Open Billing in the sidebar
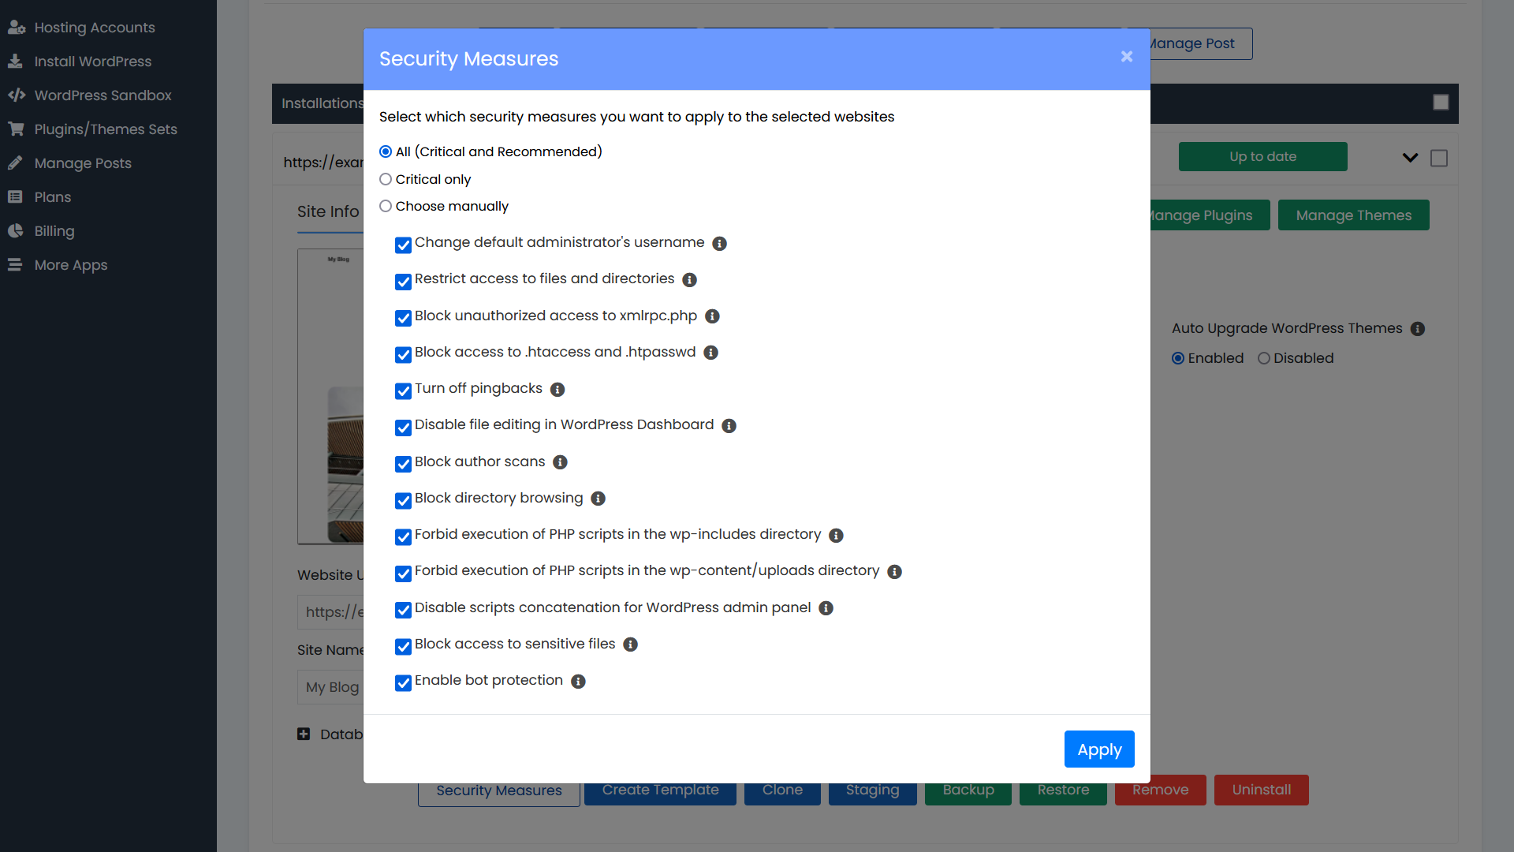The height and width of the screenshot is (852, 1514). pyautogui.click(x=54, y=231)
